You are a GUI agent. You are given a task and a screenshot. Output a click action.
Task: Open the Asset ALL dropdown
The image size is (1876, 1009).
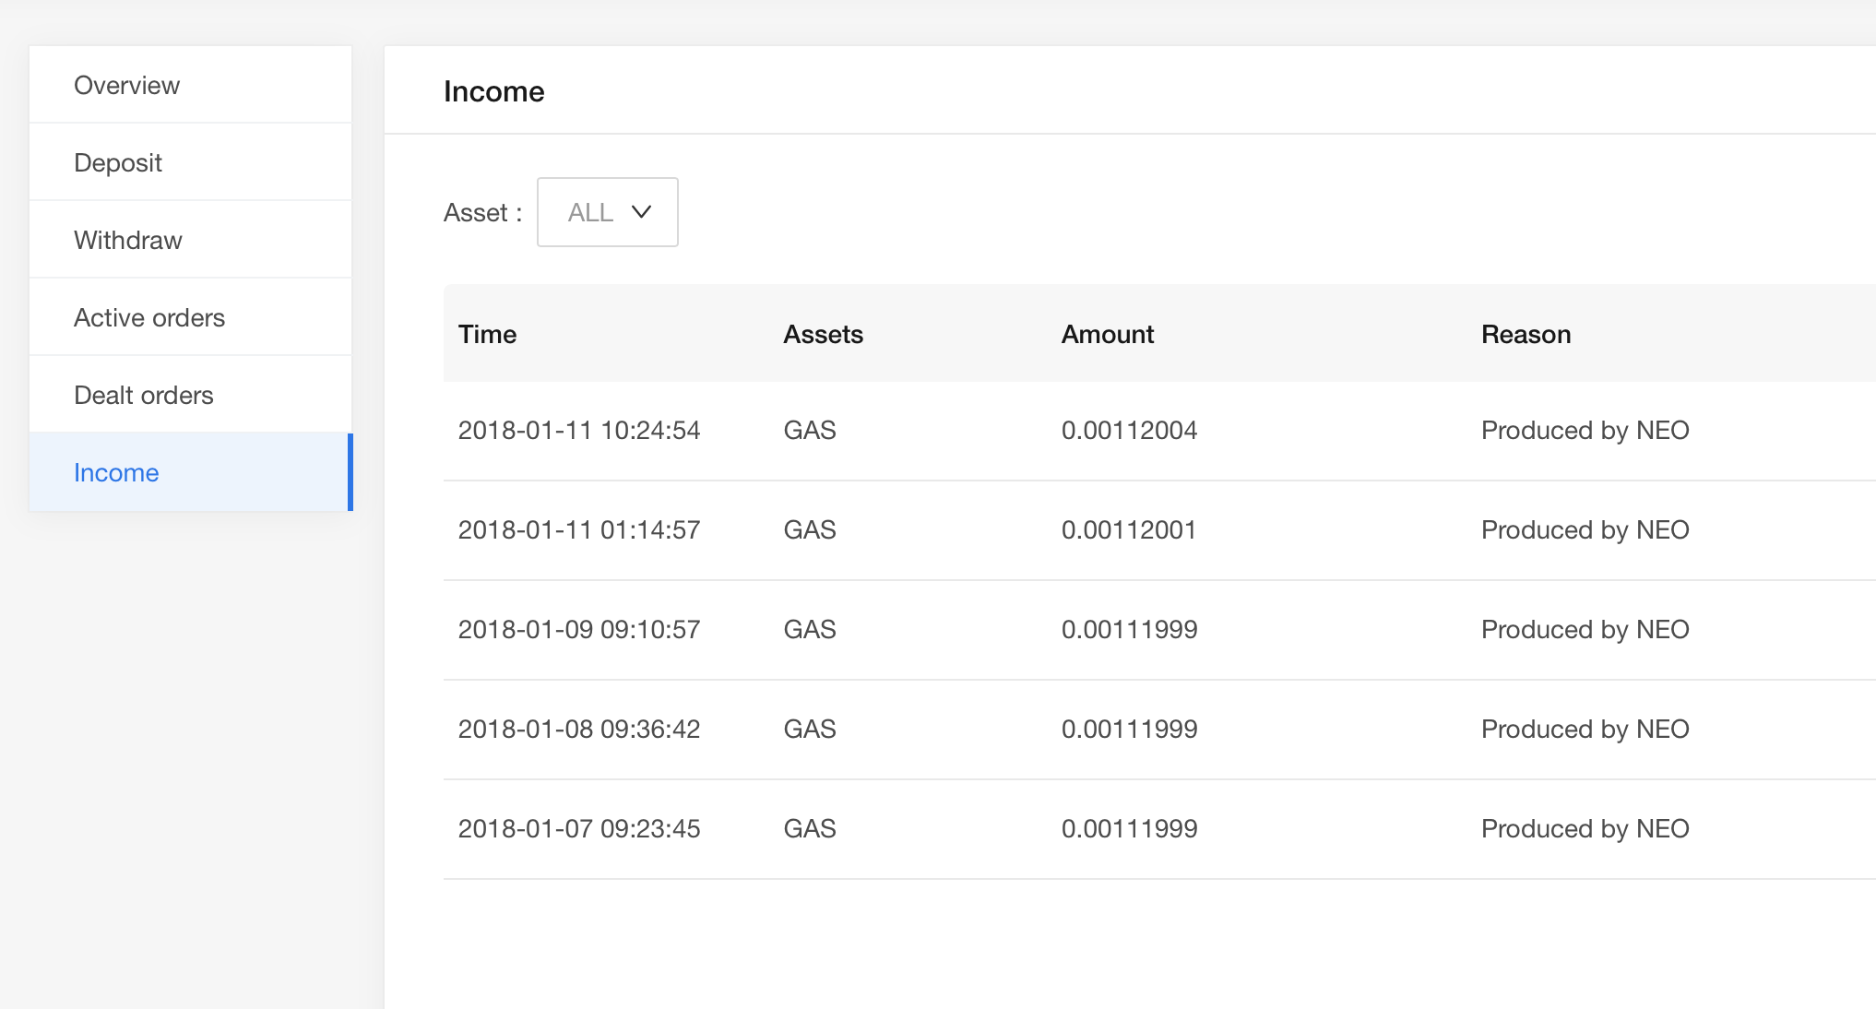(x=607, y=212)
